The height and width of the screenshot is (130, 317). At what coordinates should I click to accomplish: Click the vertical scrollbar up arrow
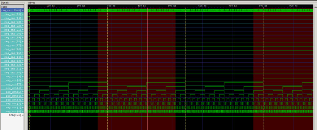tap(315, 6)
